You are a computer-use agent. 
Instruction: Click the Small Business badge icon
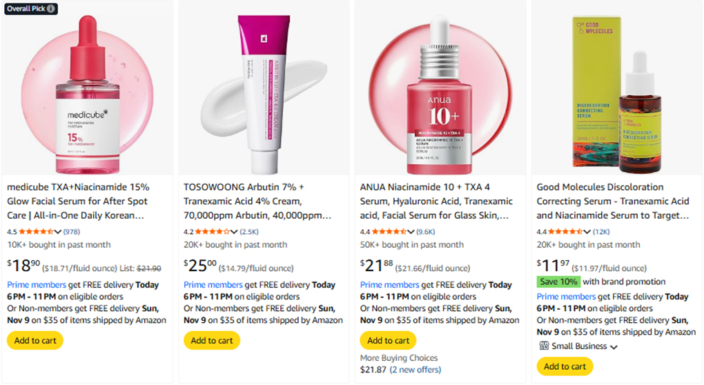click(x=543, y=346)
